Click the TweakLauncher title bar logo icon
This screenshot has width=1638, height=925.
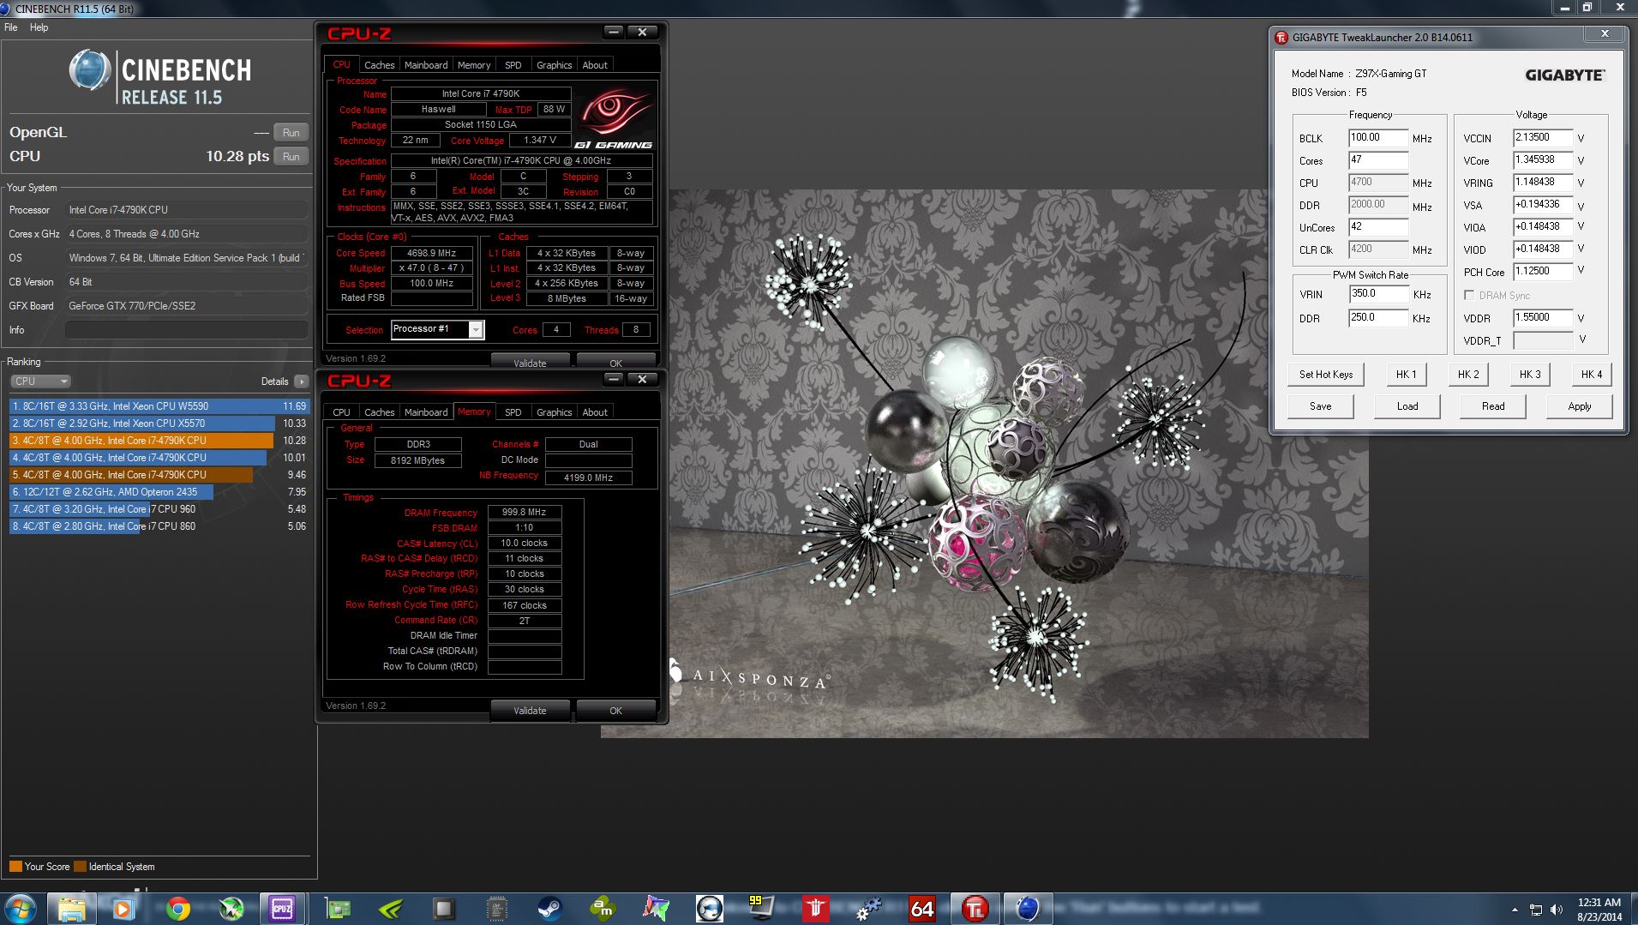[1281, 37]
